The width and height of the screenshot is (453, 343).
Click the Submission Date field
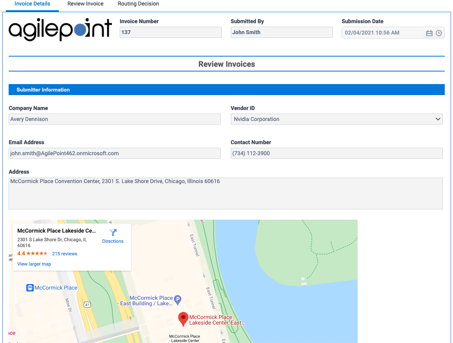click(393, 33)
